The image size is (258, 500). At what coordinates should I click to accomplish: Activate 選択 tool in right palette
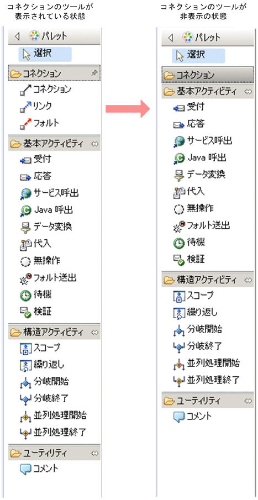coord(198,55)
